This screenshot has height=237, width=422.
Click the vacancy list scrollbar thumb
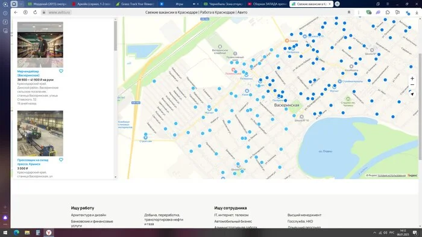tap(116, 35)
